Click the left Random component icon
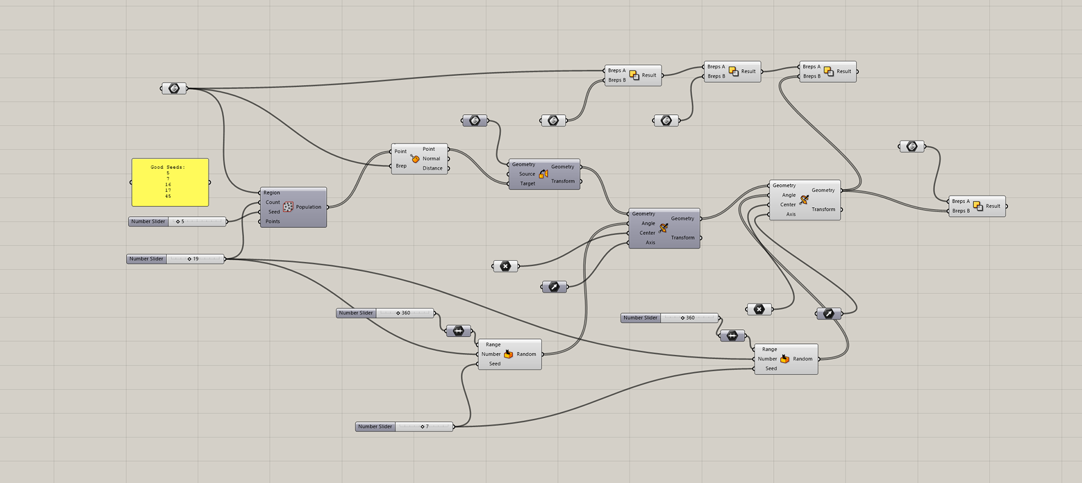Viewport: 1082px width, 483px height. pos(508,354)
